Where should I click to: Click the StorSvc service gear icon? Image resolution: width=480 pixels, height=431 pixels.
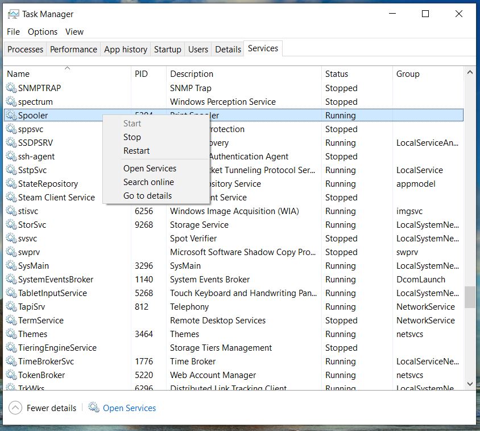coord(11,224)
